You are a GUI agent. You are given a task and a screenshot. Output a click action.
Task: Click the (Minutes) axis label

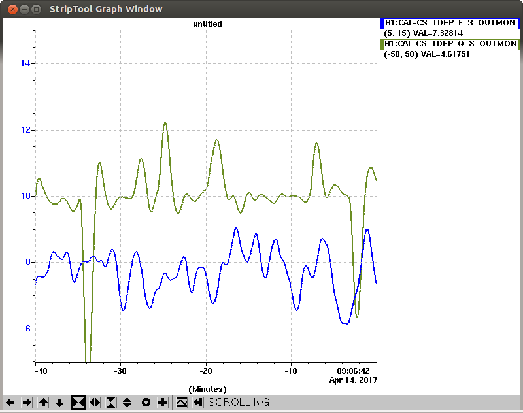pos(207,389)
